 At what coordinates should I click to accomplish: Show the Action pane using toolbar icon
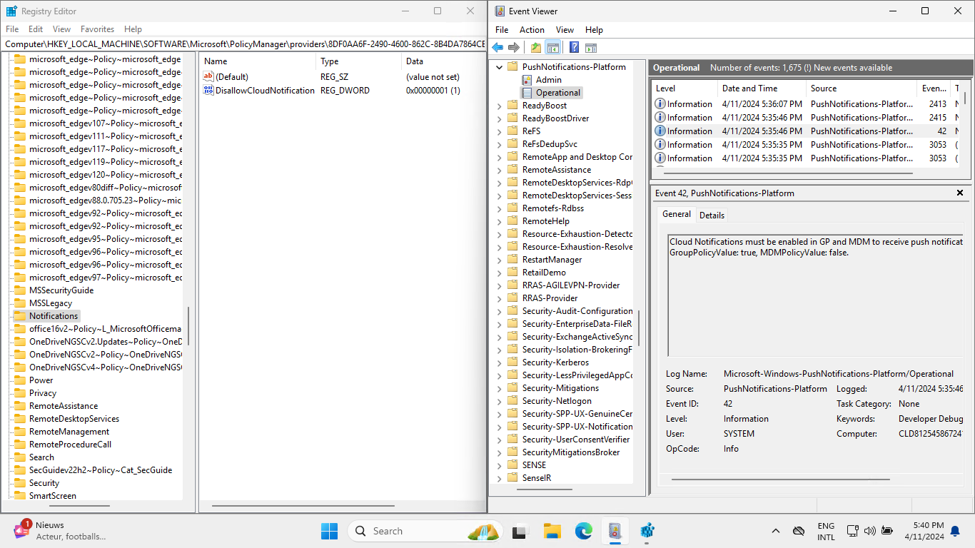tap(591, 47)
